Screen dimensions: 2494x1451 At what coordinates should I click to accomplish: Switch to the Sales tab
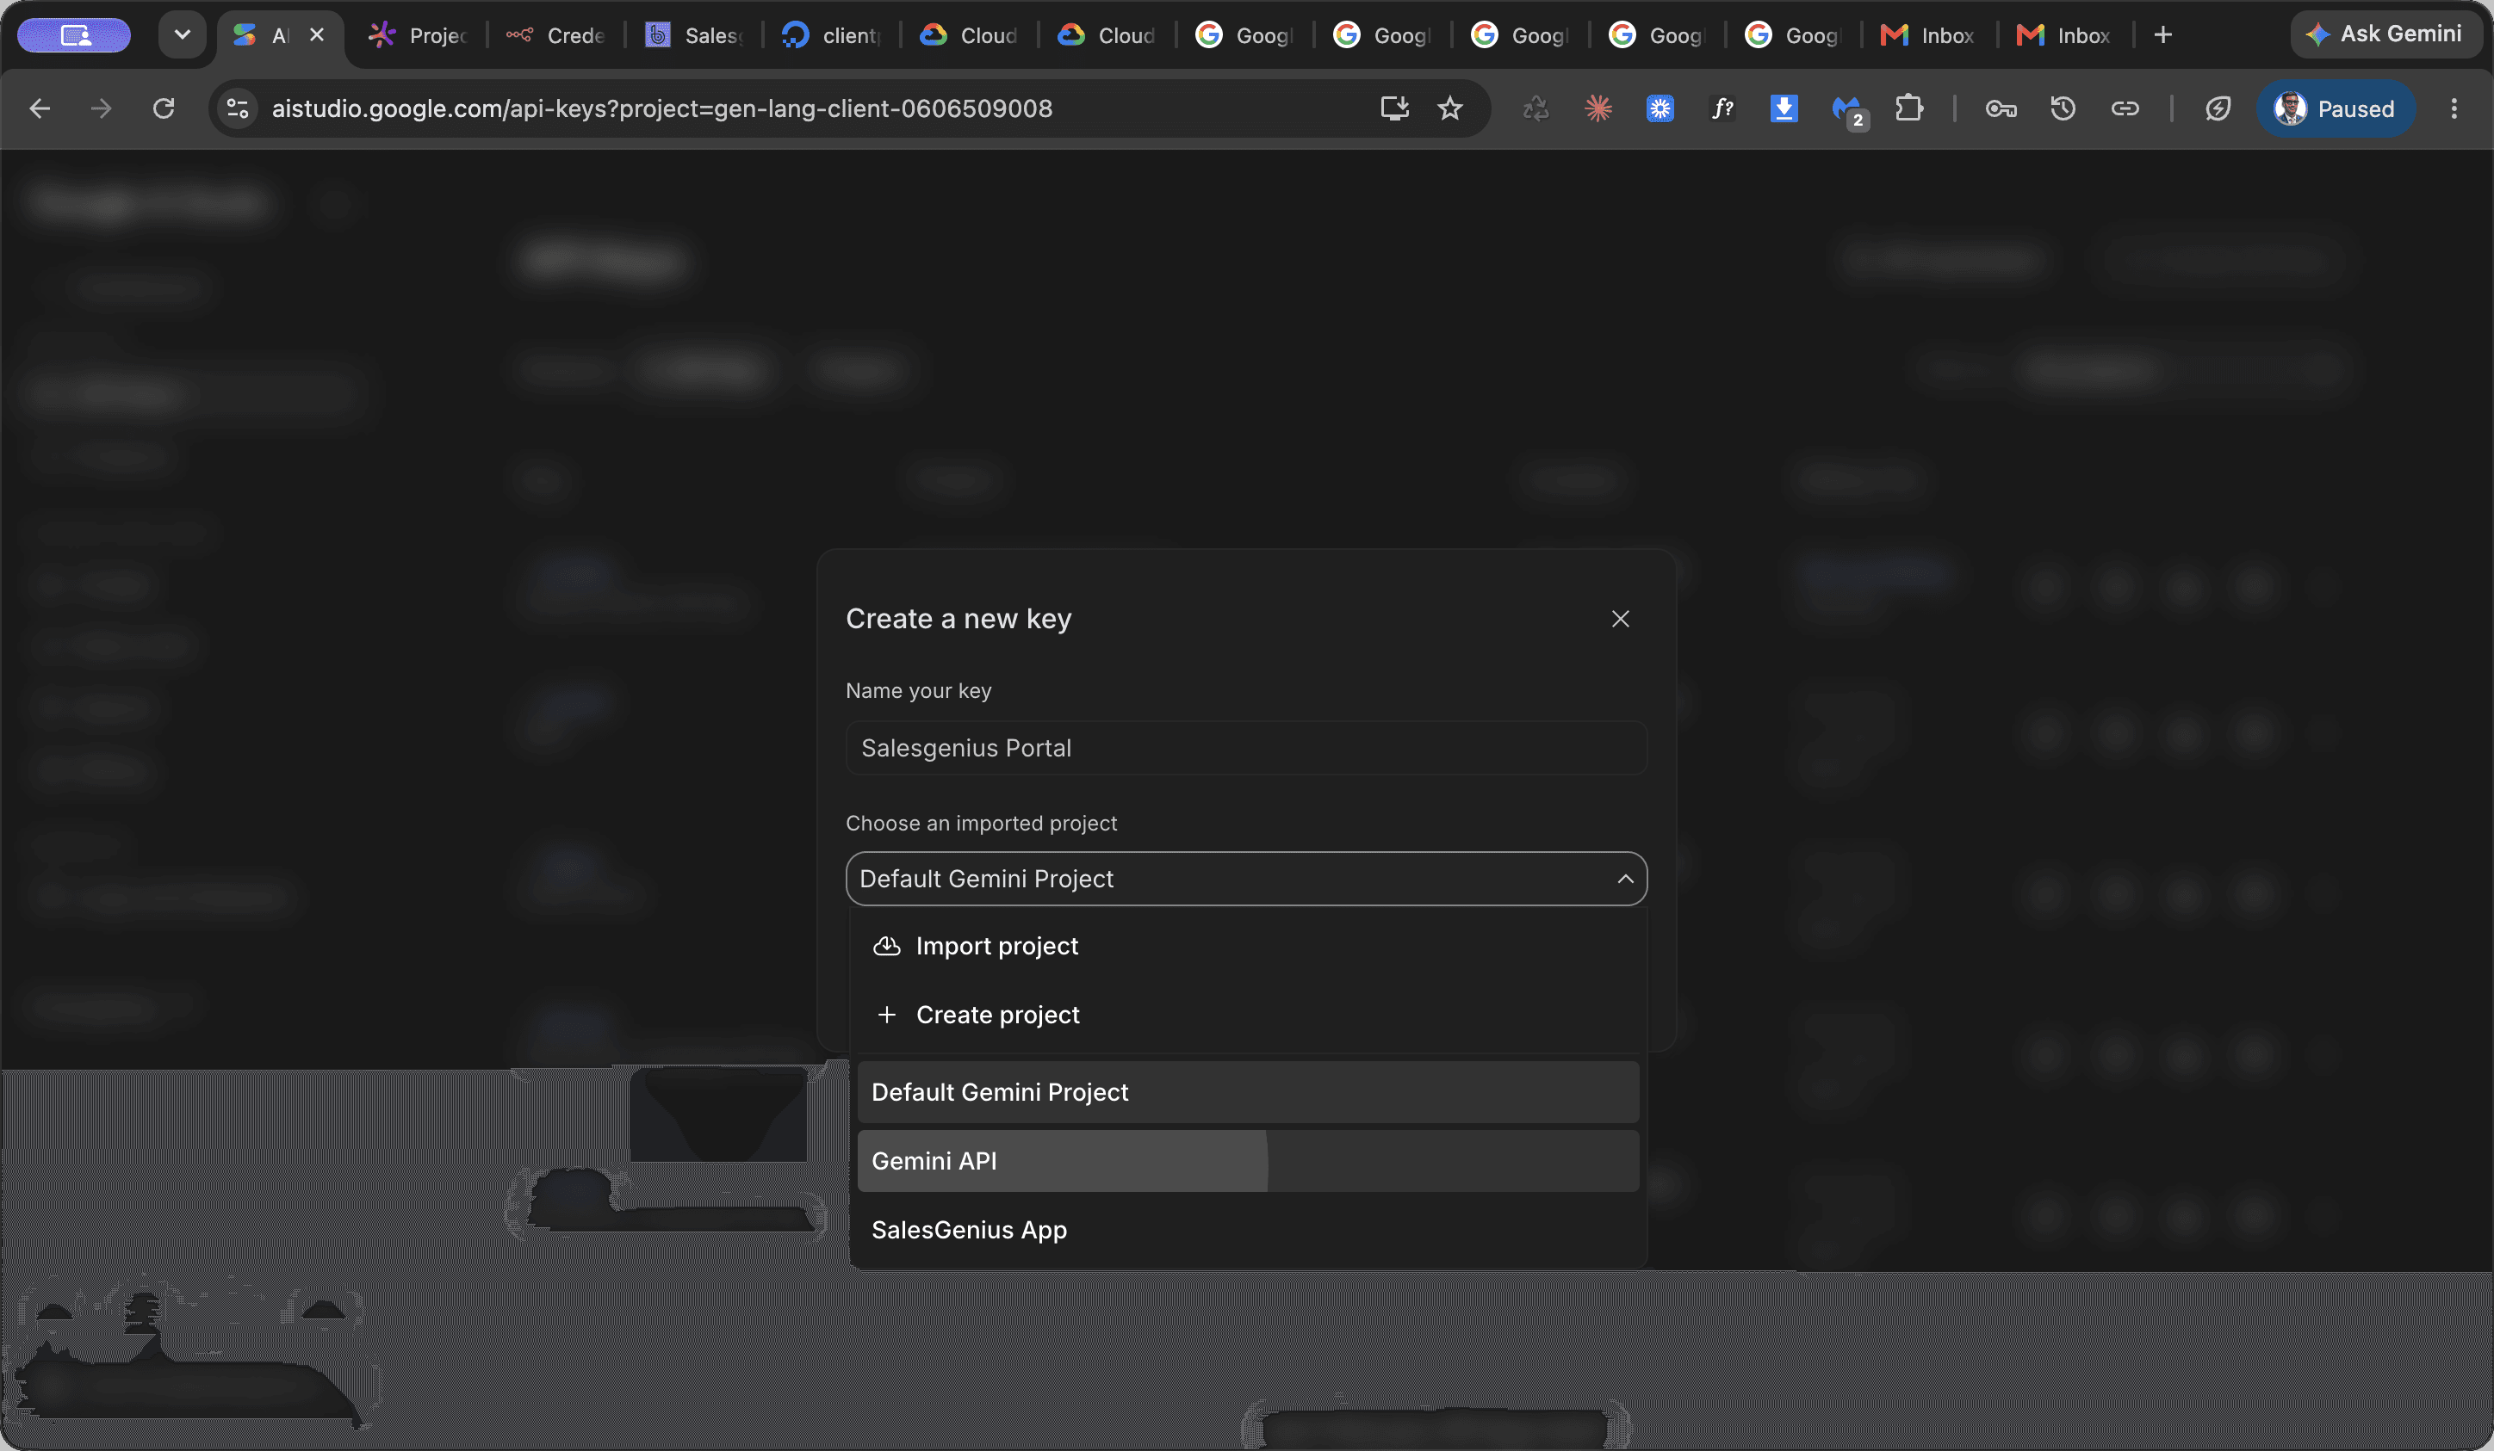tap(694, 35)
